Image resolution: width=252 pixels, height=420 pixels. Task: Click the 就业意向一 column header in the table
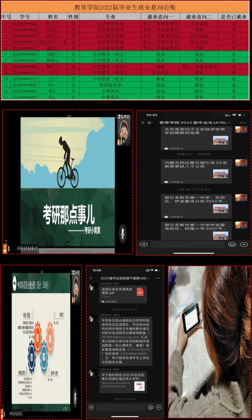point(160,17)
